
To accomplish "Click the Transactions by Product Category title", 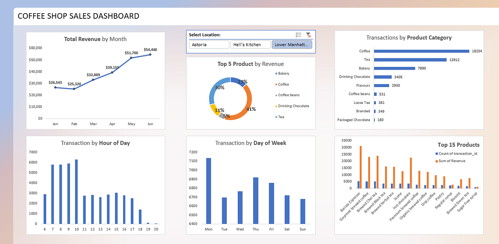I will (x=409, y=37).
